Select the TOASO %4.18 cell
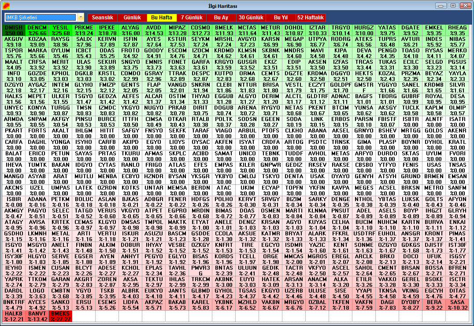 pos(411,53)
